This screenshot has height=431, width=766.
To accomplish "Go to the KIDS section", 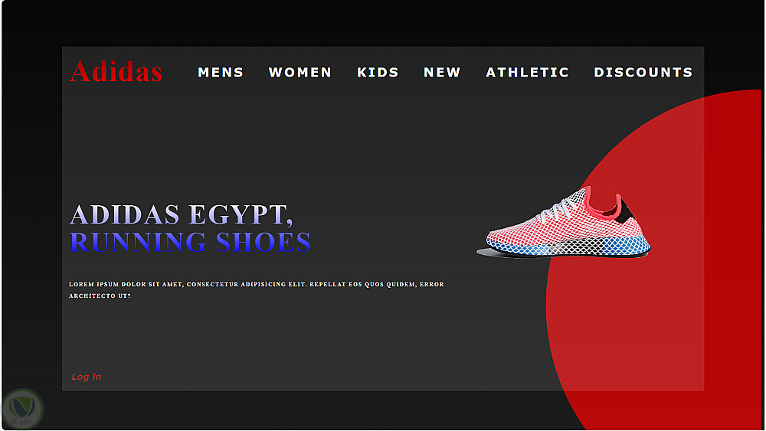I will pyautogui.click(x=378, y=72).
